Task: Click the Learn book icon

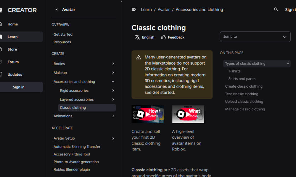Action: click(x=1, y=37)
